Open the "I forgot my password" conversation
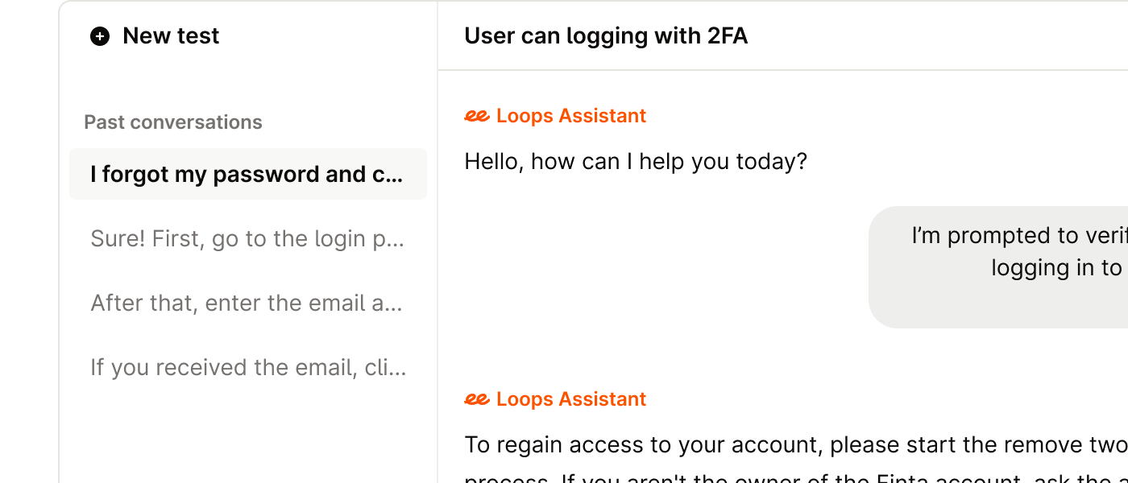The width and height of the screenshot is (1128, 483). [x=247, y=174]
